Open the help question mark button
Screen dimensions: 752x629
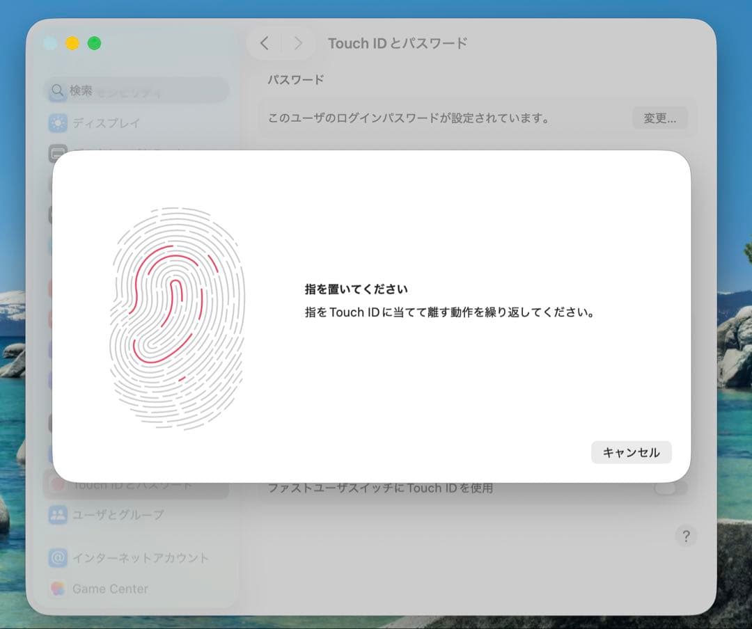(x=685, y=536)
